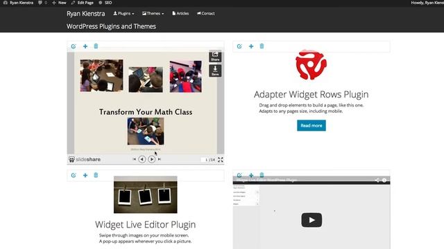Click the YouTube video info icon
This screenshot has height=249, width=444.
pos(384,180)
